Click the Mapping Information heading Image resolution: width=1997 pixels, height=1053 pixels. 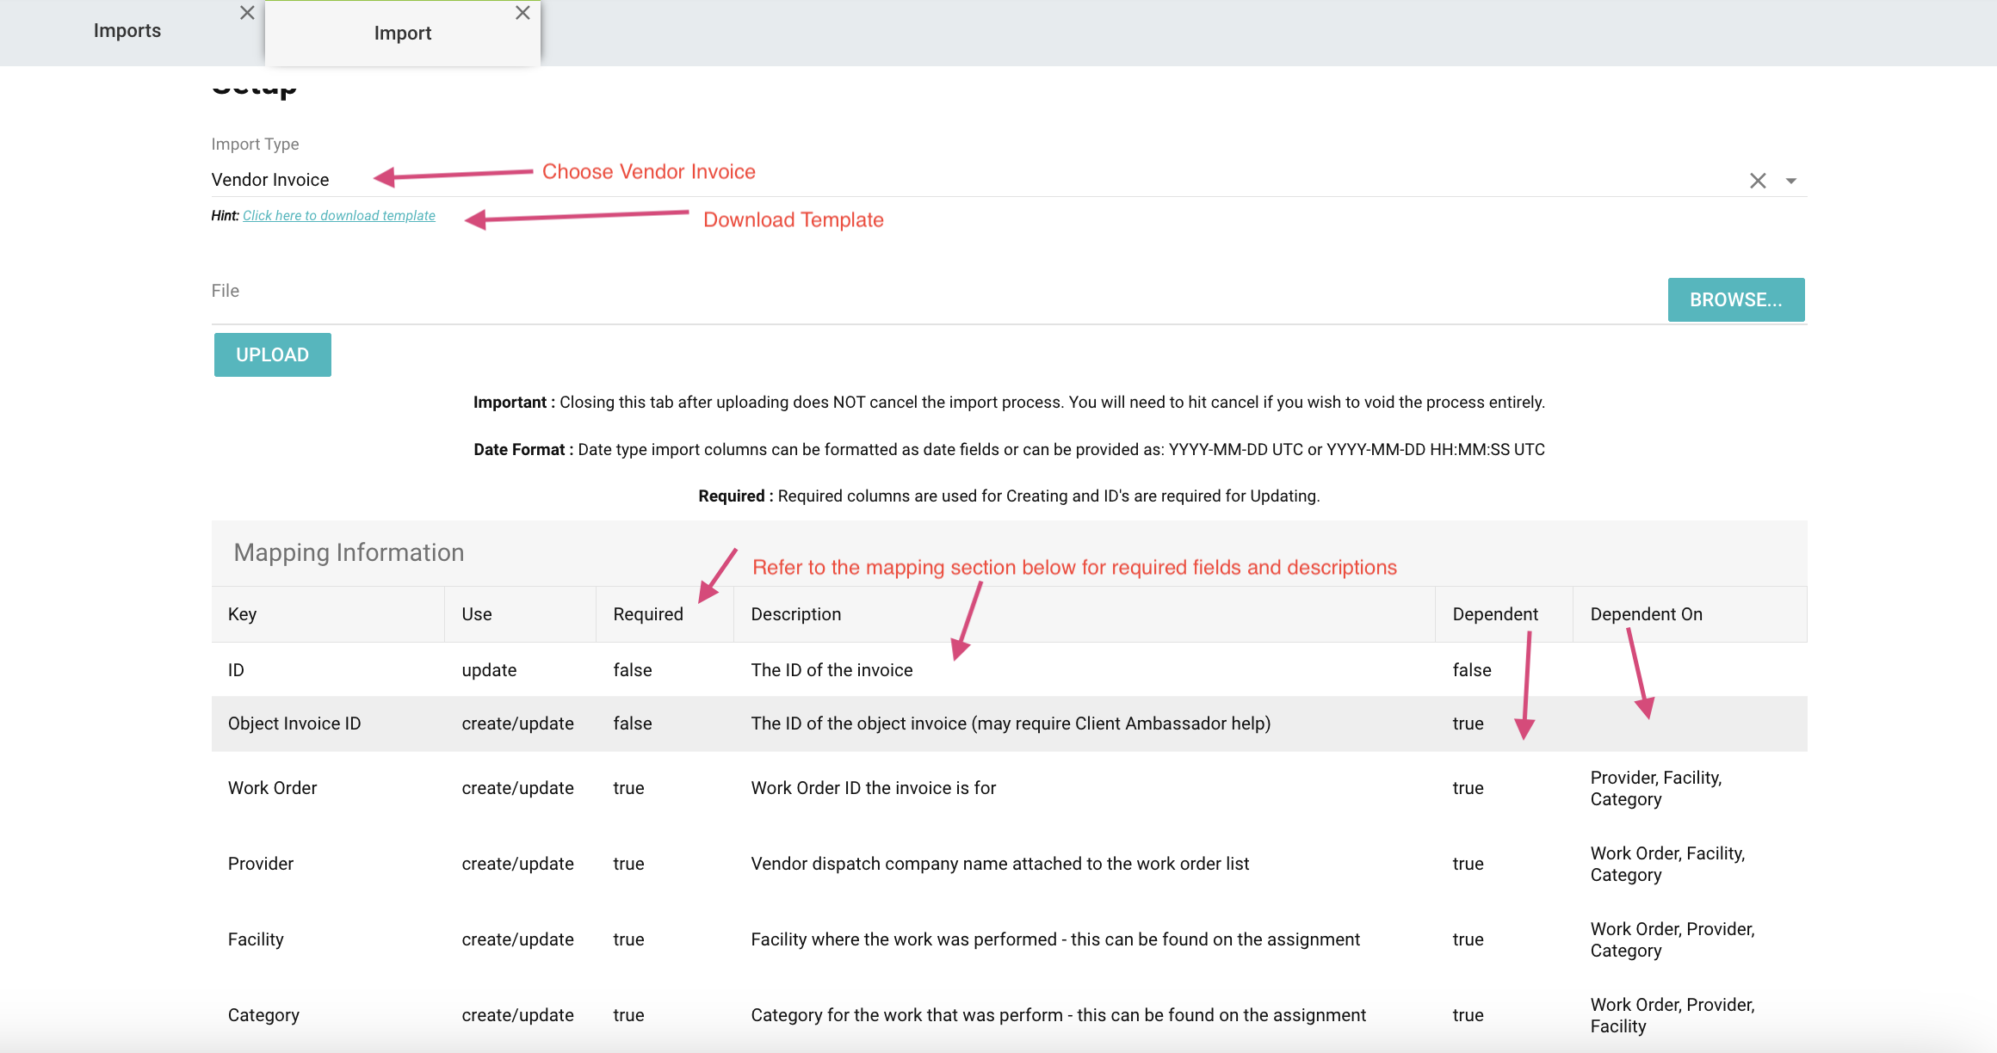[349, 552]
